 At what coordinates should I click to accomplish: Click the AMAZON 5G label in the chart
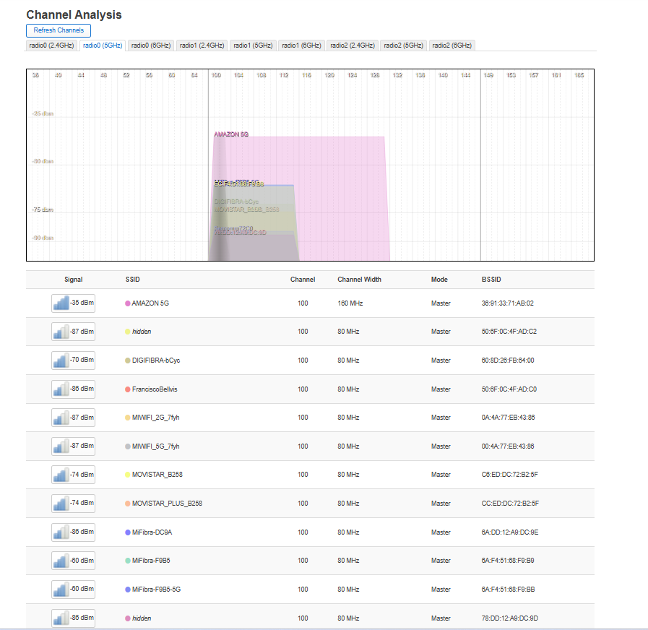231,134
